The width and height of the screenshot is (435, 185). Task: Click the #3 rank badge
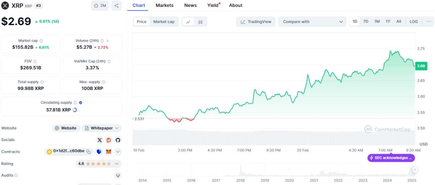[38, 5]
